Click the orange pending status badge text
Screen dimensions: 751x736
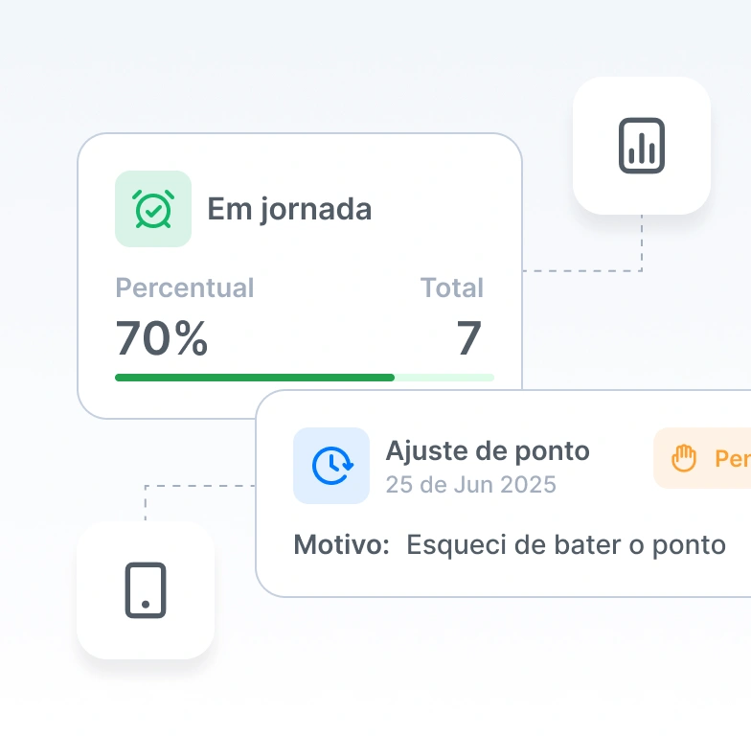pyautogui.click(x=732, y=458)
